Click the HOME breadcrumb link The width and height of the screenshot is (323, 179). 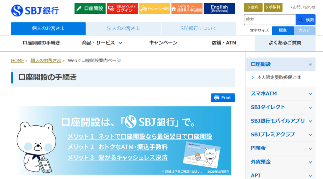pyautogui.click(x=17, y=61)
